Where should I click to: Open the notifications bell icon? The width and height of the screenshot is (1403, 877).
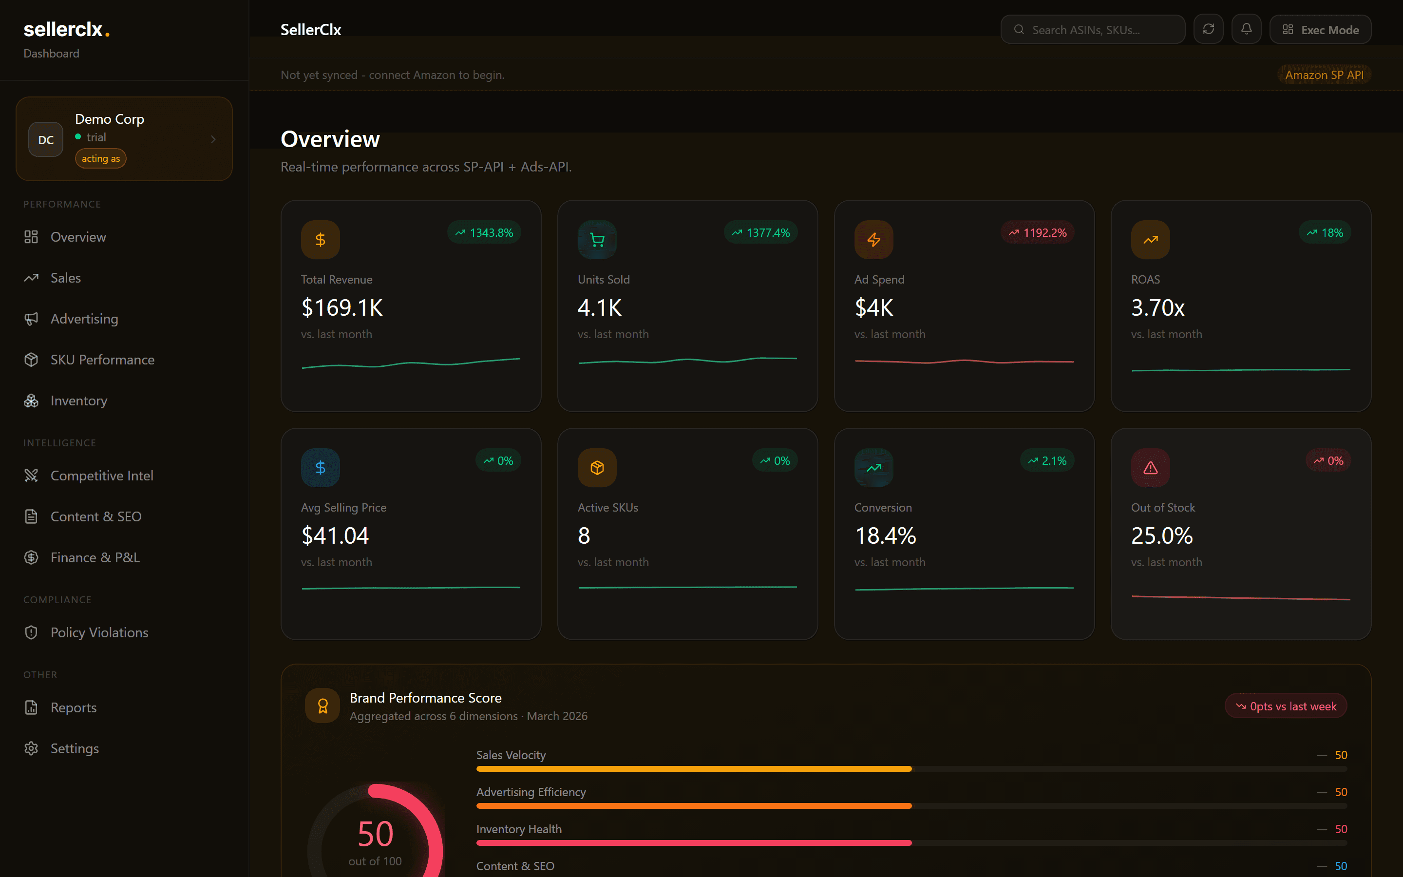pos(1247,29)
